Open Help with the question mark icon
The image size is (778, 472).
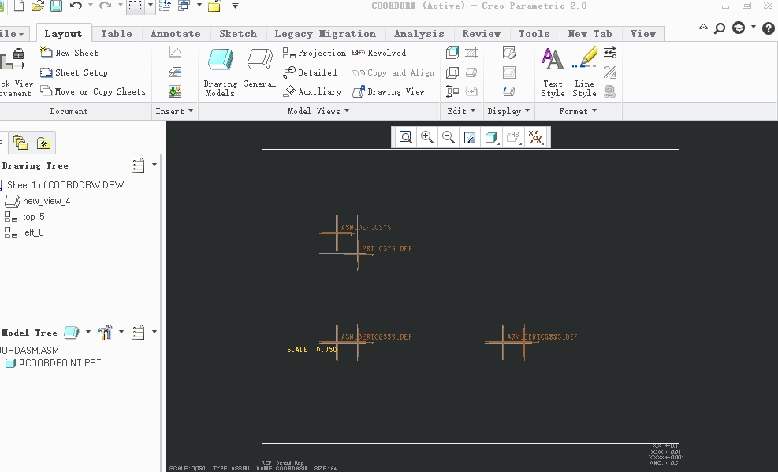(x=769, y=28)
